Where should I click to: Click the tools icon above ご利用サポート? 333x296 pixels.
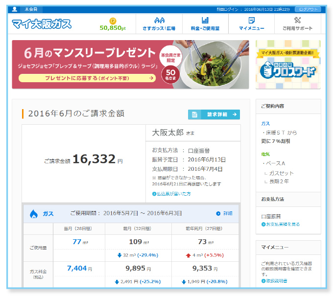pyautogui.click(x=298, y=20)
